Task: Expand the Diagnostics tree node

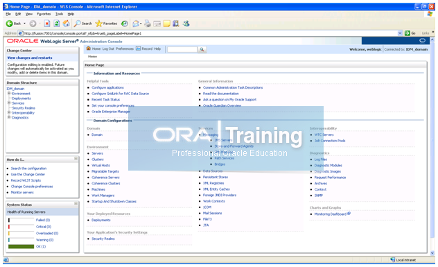Action: pyautogui.click(x=9, y=117)
